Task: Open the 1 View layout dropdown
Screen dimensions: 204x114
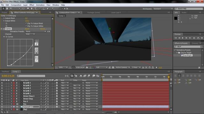Action: click(136, 67)
